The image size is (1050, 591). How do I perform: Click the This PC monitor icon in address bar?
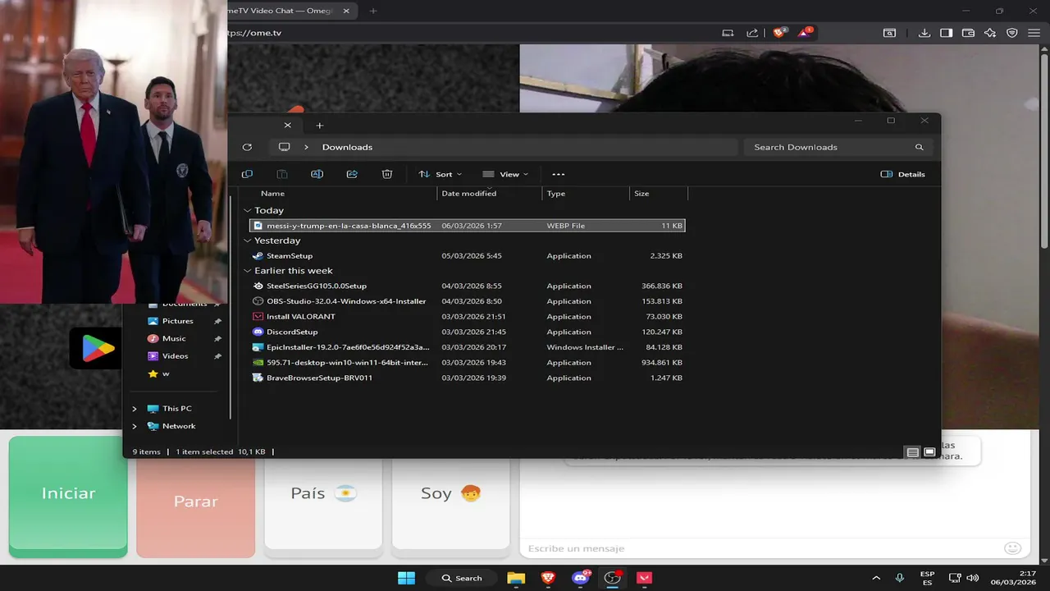click(285, 147)
